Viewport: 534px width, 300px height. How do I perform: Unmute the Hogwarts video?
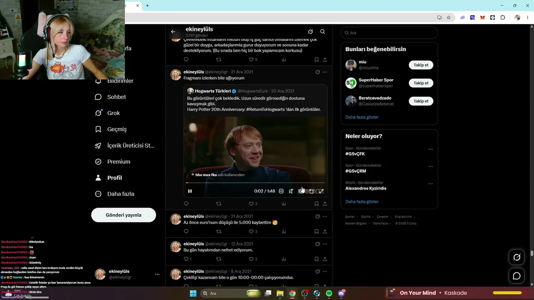point(291,191)
